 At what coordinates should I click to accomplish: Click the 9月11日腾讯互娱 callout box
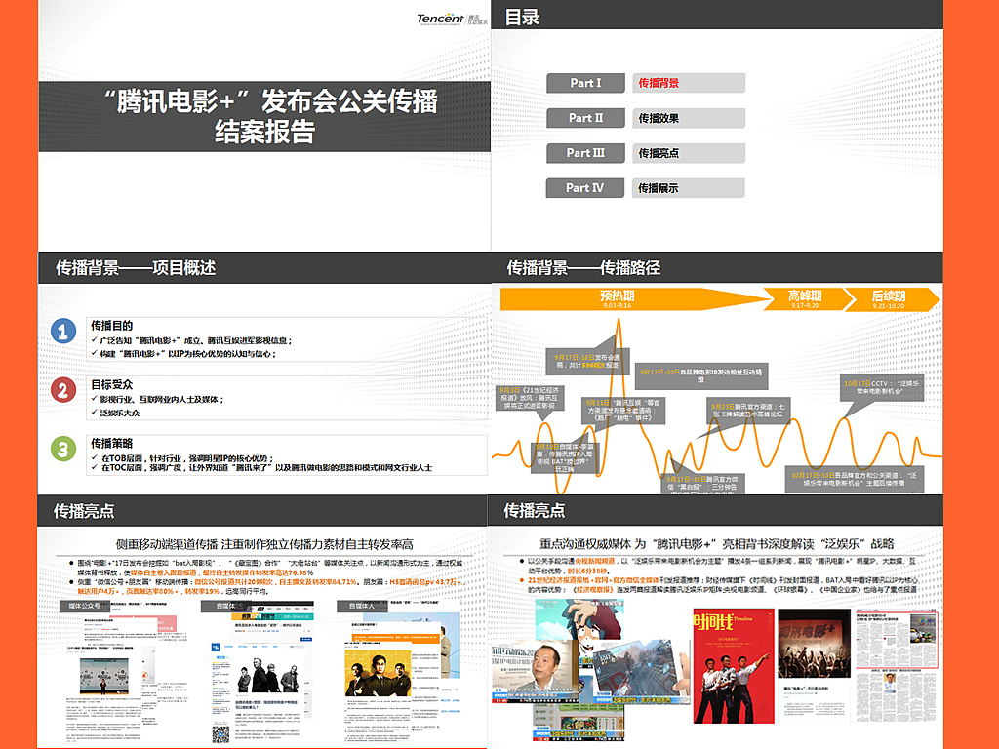[623, 411]
